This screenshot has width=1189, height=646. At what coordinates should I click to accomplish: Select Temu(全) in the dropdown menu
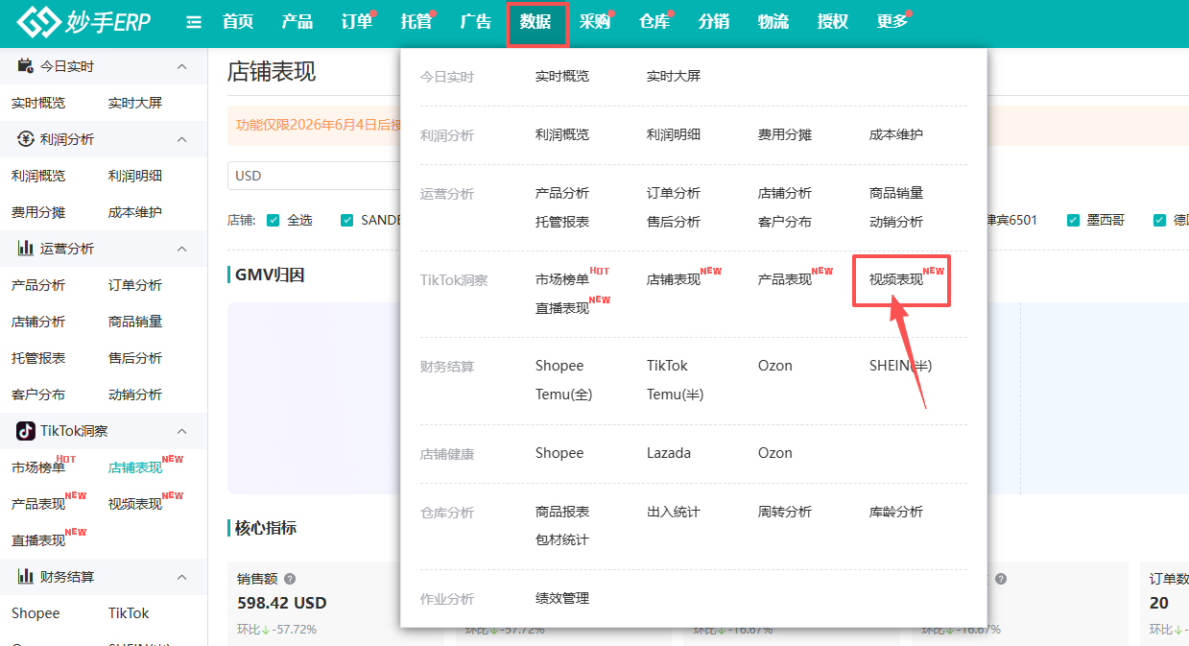pos(564,395)
